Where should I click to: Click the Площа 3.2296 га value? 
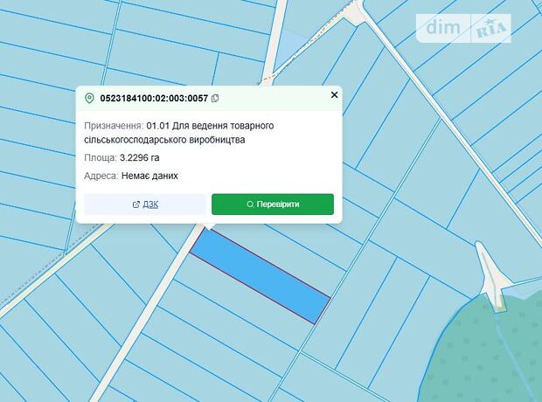click(x=140, y=158)
